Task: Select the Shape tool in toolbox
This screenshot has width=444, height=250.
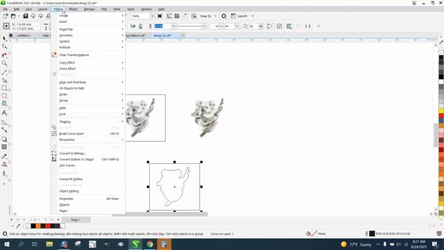Action: (4, 47)
